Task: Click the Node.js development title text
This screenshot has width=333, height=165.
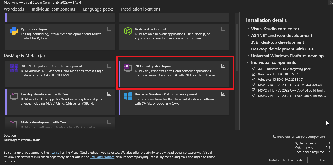Action: [151, 29]
